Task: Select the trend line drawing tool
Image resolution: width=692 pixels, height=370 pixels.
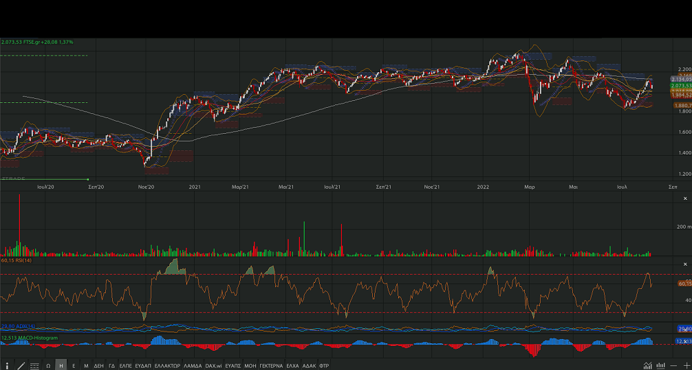Action: [x=21, y=366]
